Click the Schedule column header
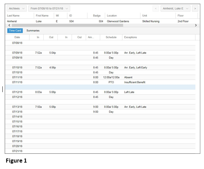204x169 pixels. pyautogui.click(x=111, y=37)
